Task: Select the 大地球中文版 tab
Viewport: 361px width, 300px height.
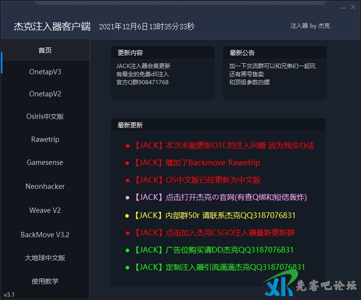Action: point(45,258)
